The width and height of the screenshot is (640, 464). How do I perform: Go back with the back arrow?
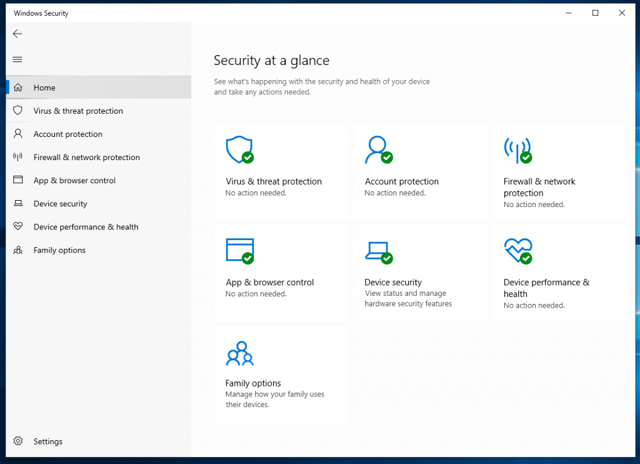(x=17, y=34)
